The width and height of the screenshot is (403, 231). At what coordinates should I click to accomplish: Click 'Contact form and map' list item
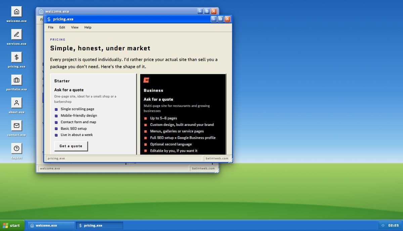[x=79, y=122]
